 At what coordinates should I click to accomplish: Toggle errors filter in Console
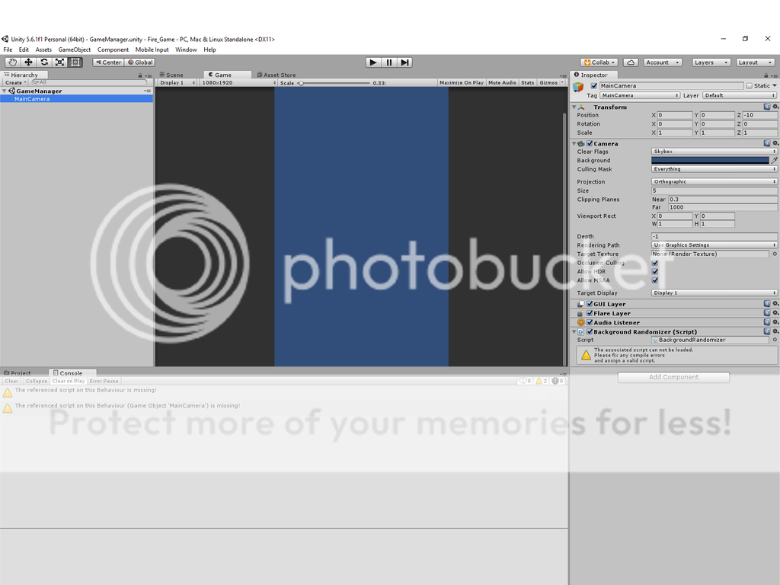pyautogui.click(x=557, y=381)
